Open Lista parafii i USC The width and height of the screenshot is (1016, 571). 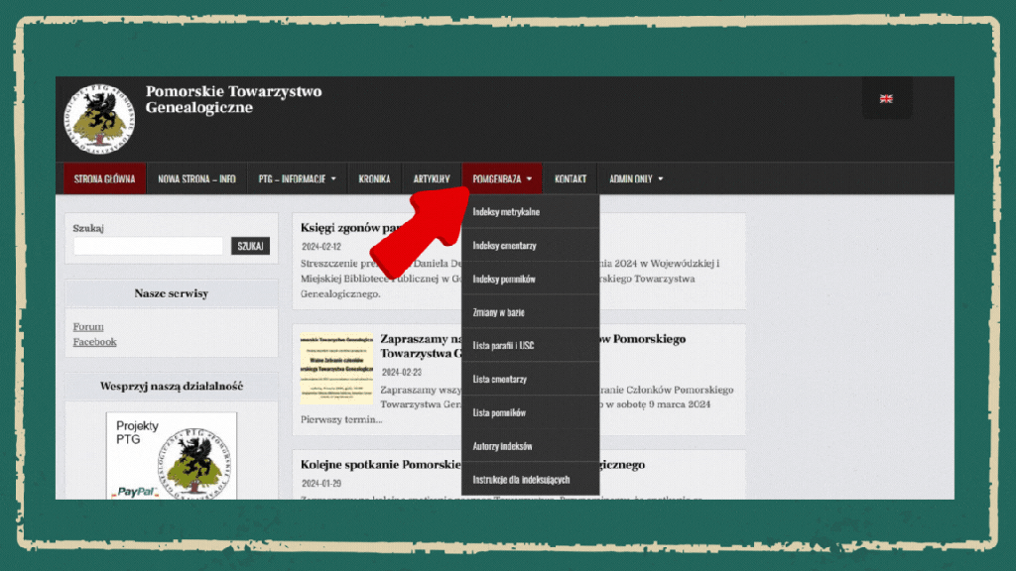(503, 346)
